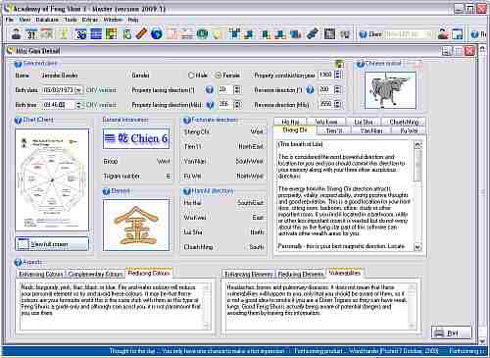Click help icon for property facing direction
This screenshot has width=490, height=358.
pos(210,90)
